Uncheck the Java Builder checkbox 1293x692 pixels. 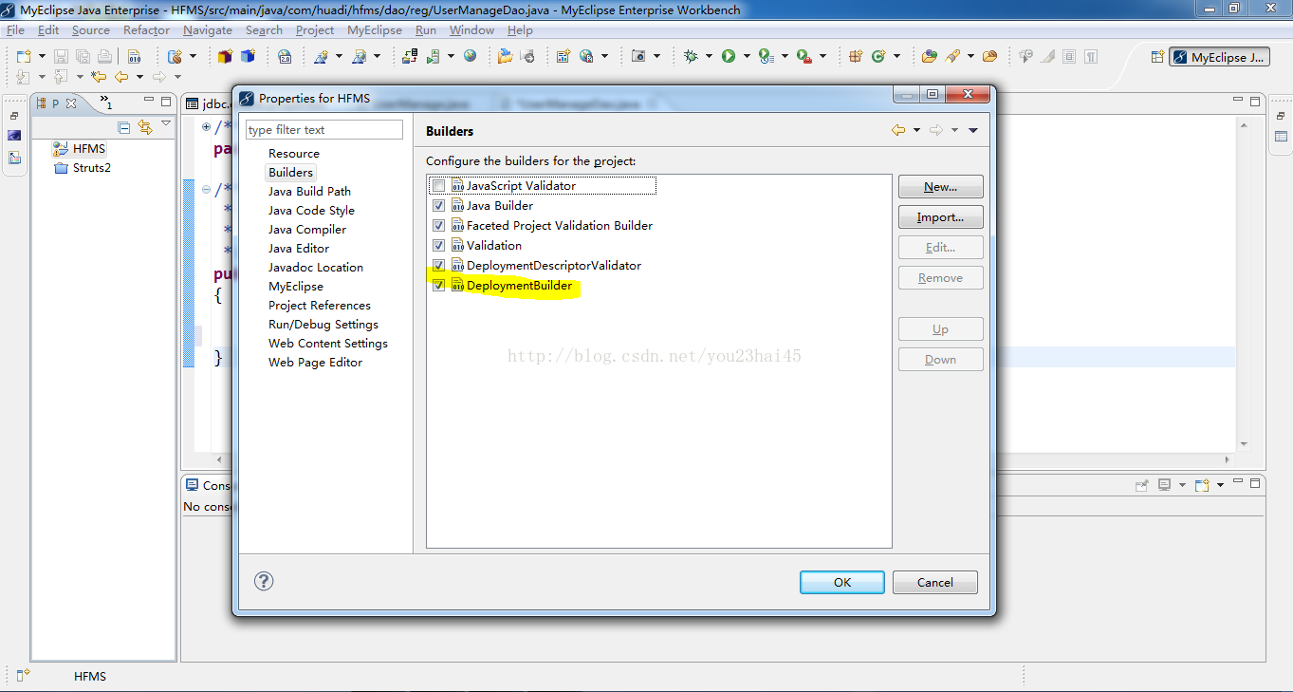pos(438,206)
